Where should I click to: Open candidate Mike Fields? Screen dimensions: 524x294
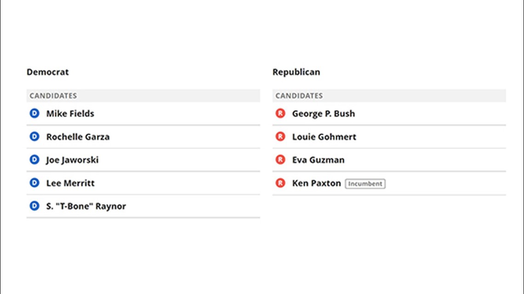click(x=70, y=114)
